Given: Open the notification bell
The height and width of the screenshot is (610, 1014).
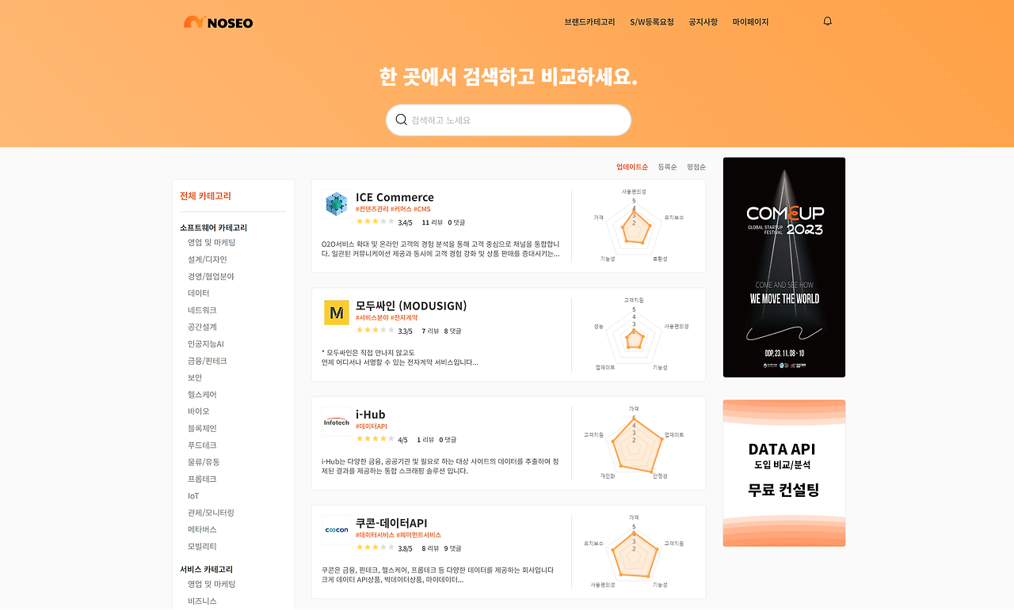Looking at the screenshot, I should pyautogui.click(x=827, y=21).
